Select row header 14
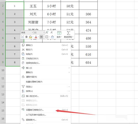The width and height of the screenshot is (138, 124). coord(3,102)
